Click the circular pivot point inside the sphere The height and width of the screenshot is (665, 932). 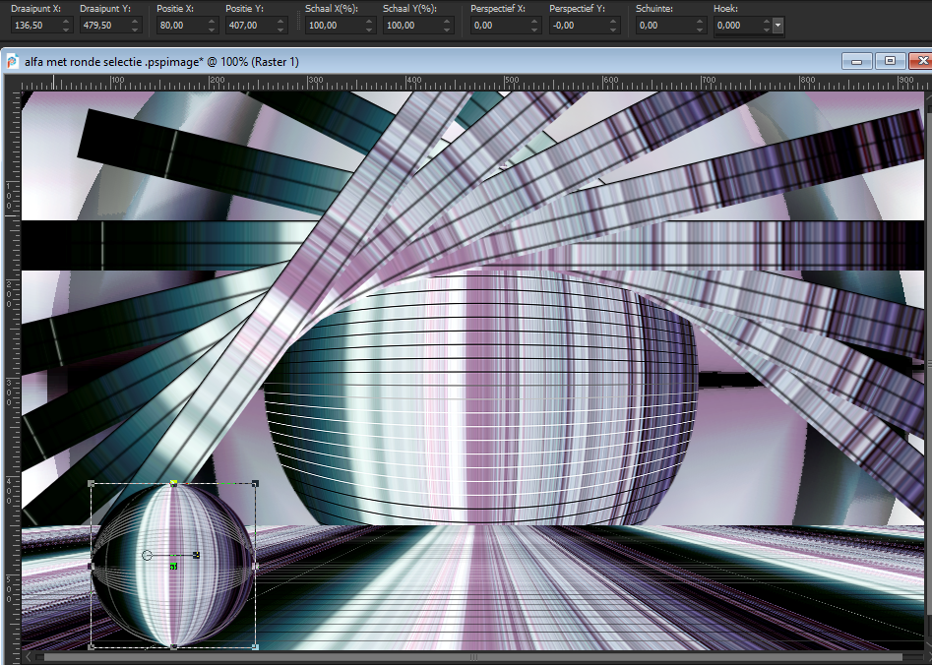pos(148,555)
